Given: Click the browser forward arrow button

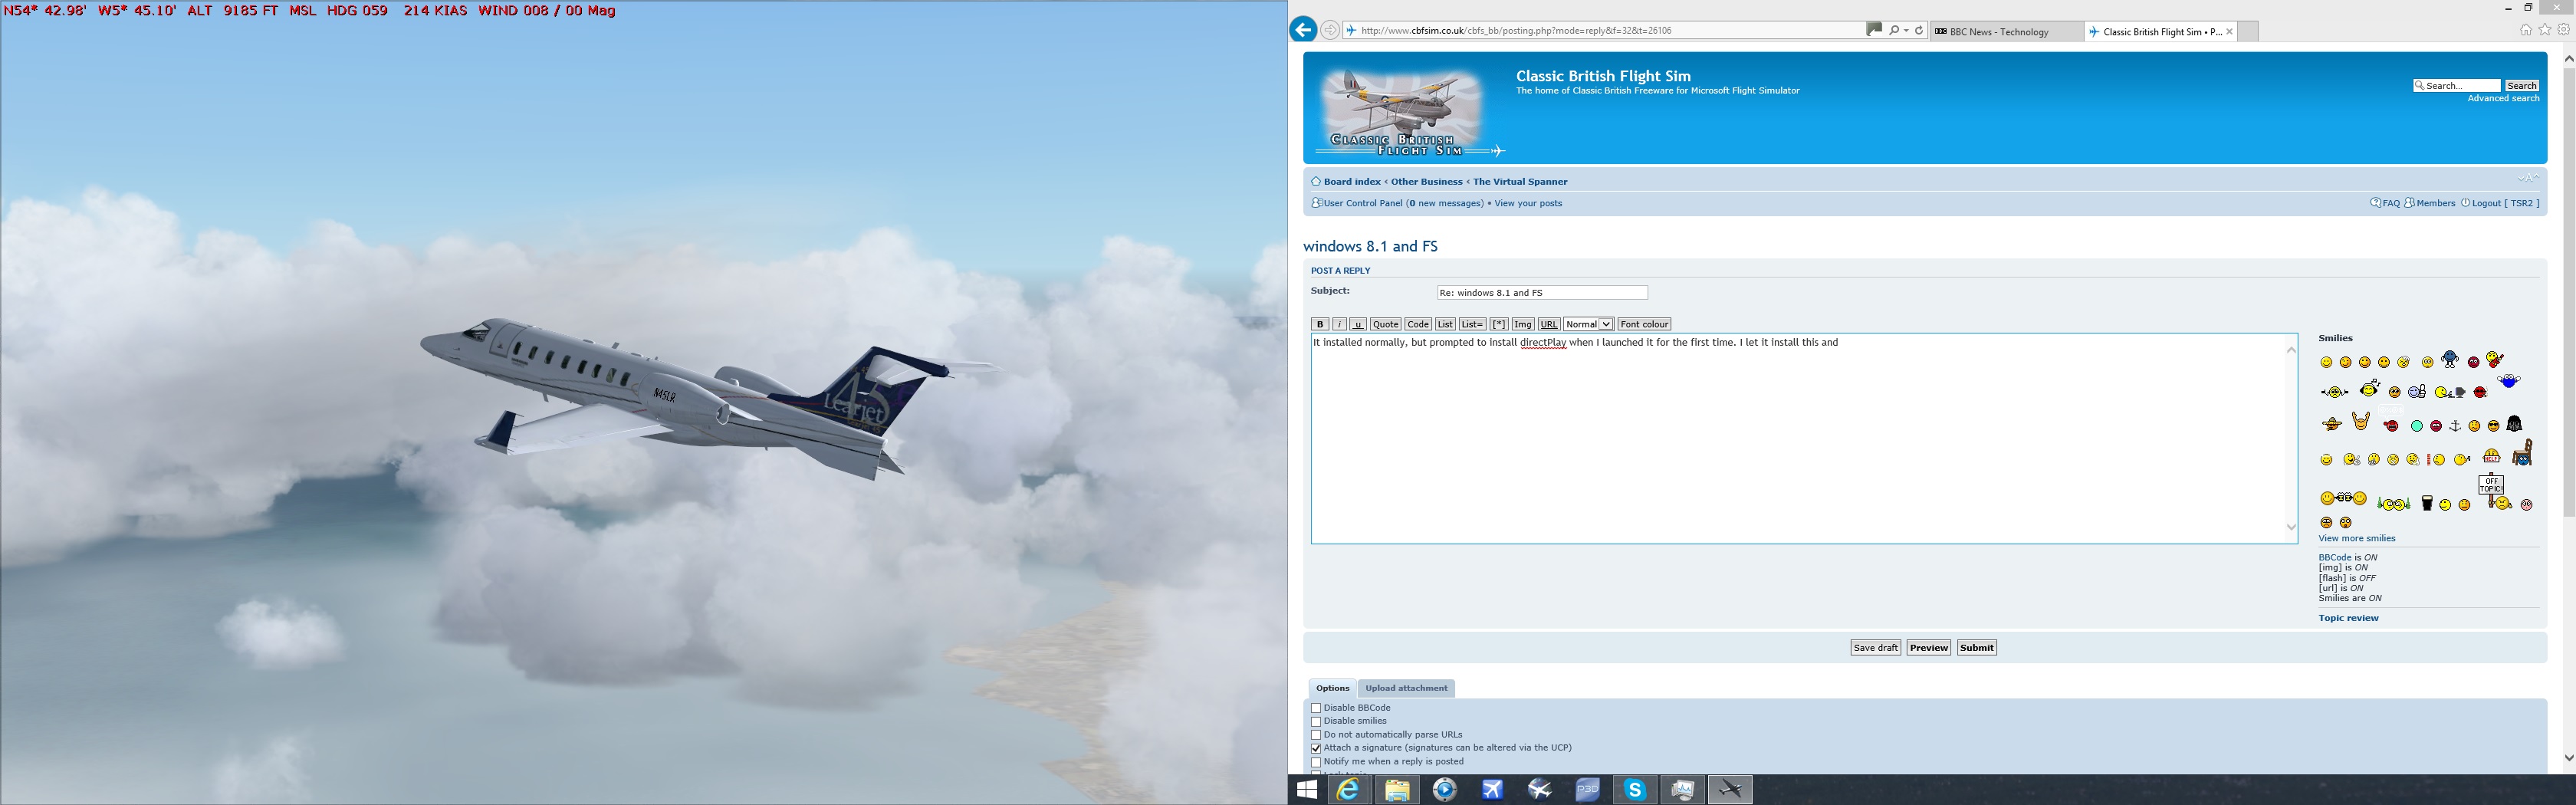Looking at the screenshot, I should click(x=1330, y=30).
